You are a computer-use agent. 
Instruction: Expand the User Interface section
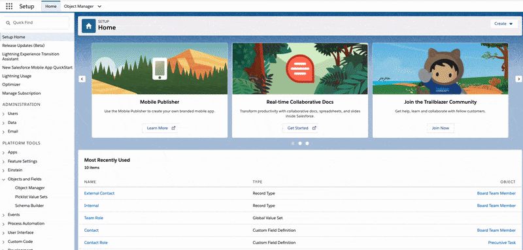[x=4, y=232]
